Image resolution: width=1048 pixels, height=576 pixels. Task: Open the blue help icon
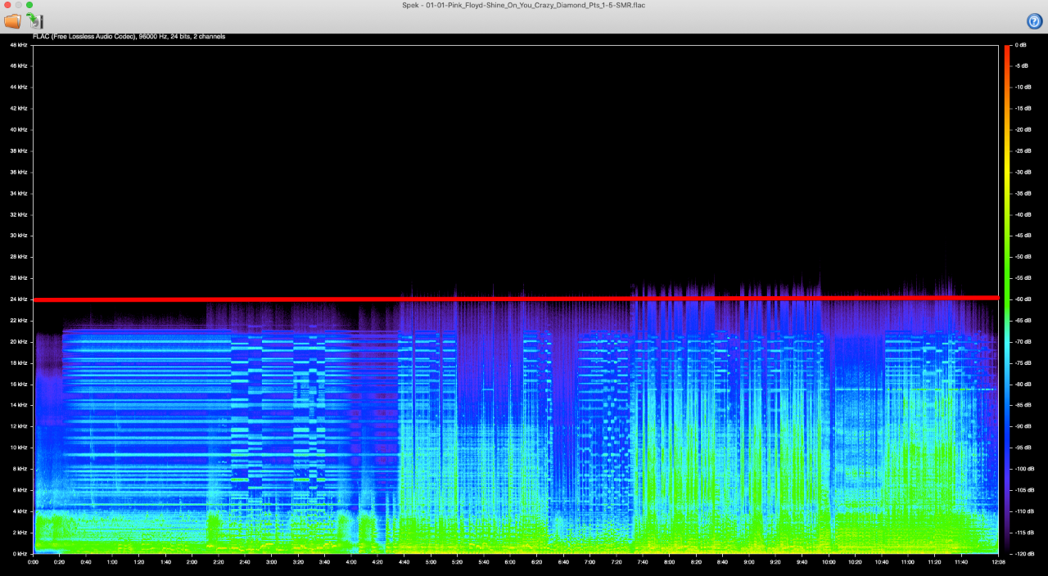[x=1034, y=21]
